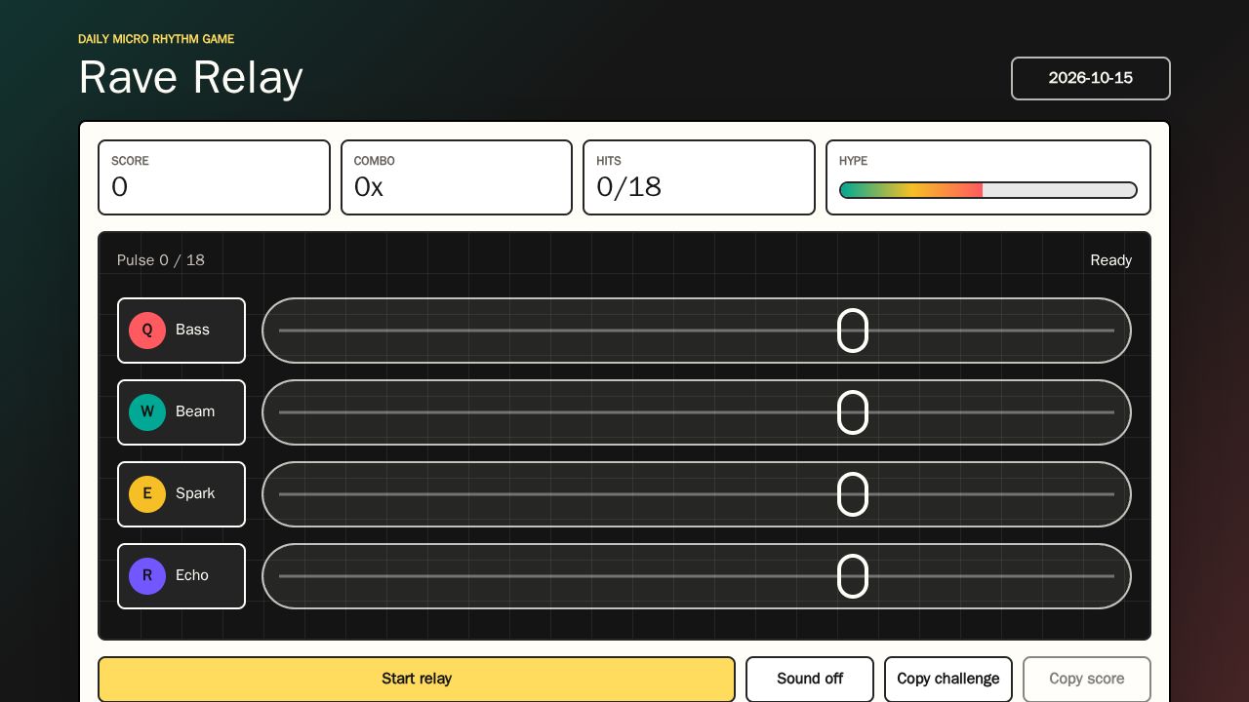Image resolution: width=1249 pixels, height=702 pixels.
Task: Tap the Echo lane button
Action: pos(181,576)
